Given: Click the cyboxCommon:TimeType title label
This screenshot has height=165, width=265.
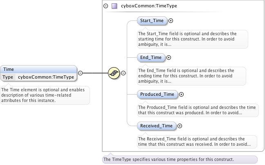Looking at the screenshot, I should click(149, 6).
